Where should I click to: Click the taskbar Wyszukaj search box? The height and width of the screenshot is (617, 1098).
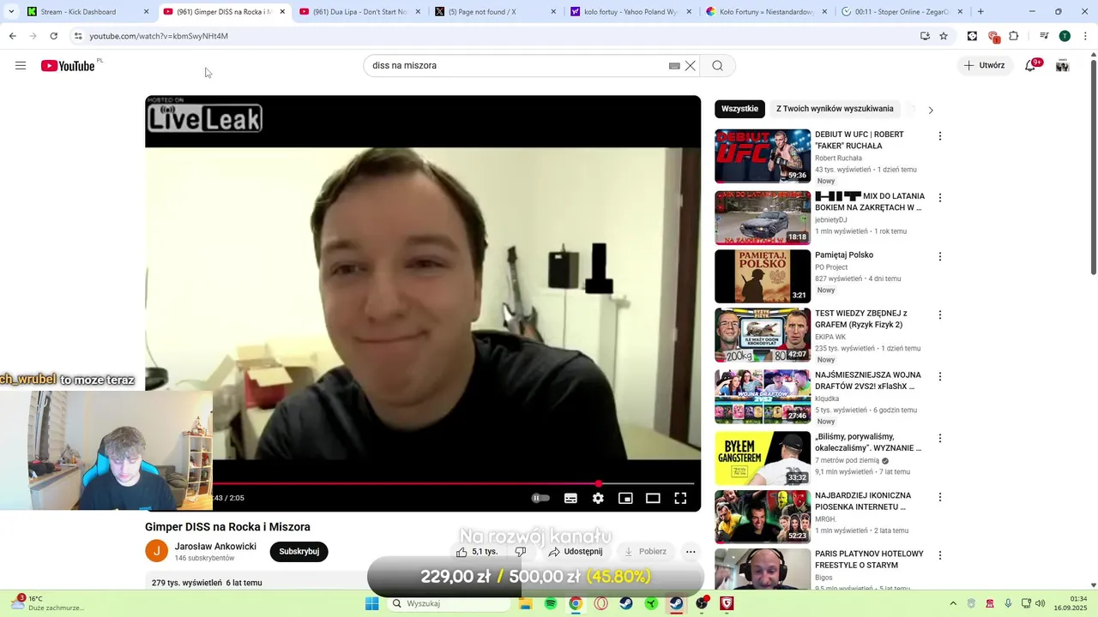pyautogui.click(x=448, y=603)
